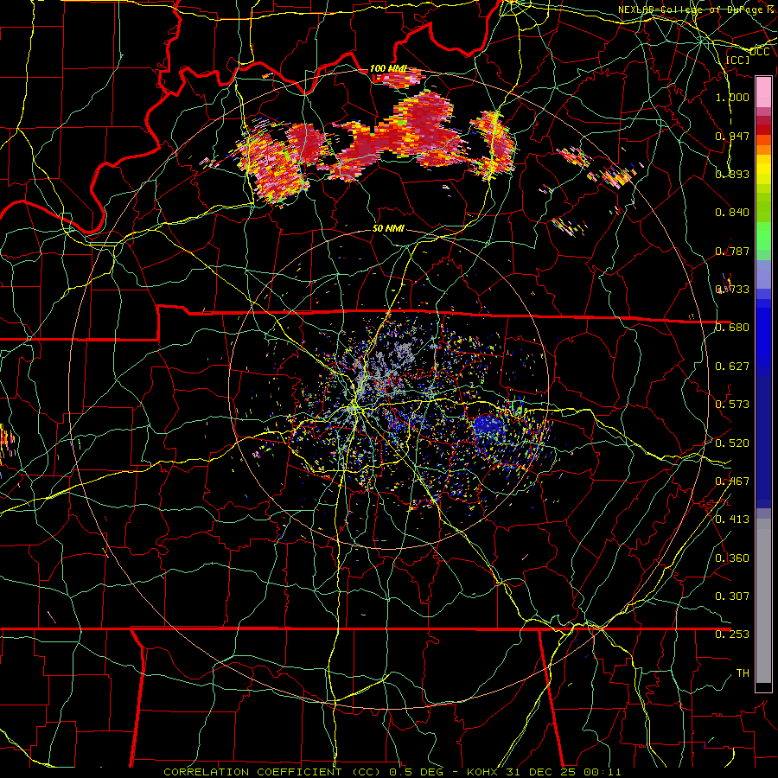Click the 1.000 value on the color scale
This screenshot has height=778, width=778.
(732, 97)
